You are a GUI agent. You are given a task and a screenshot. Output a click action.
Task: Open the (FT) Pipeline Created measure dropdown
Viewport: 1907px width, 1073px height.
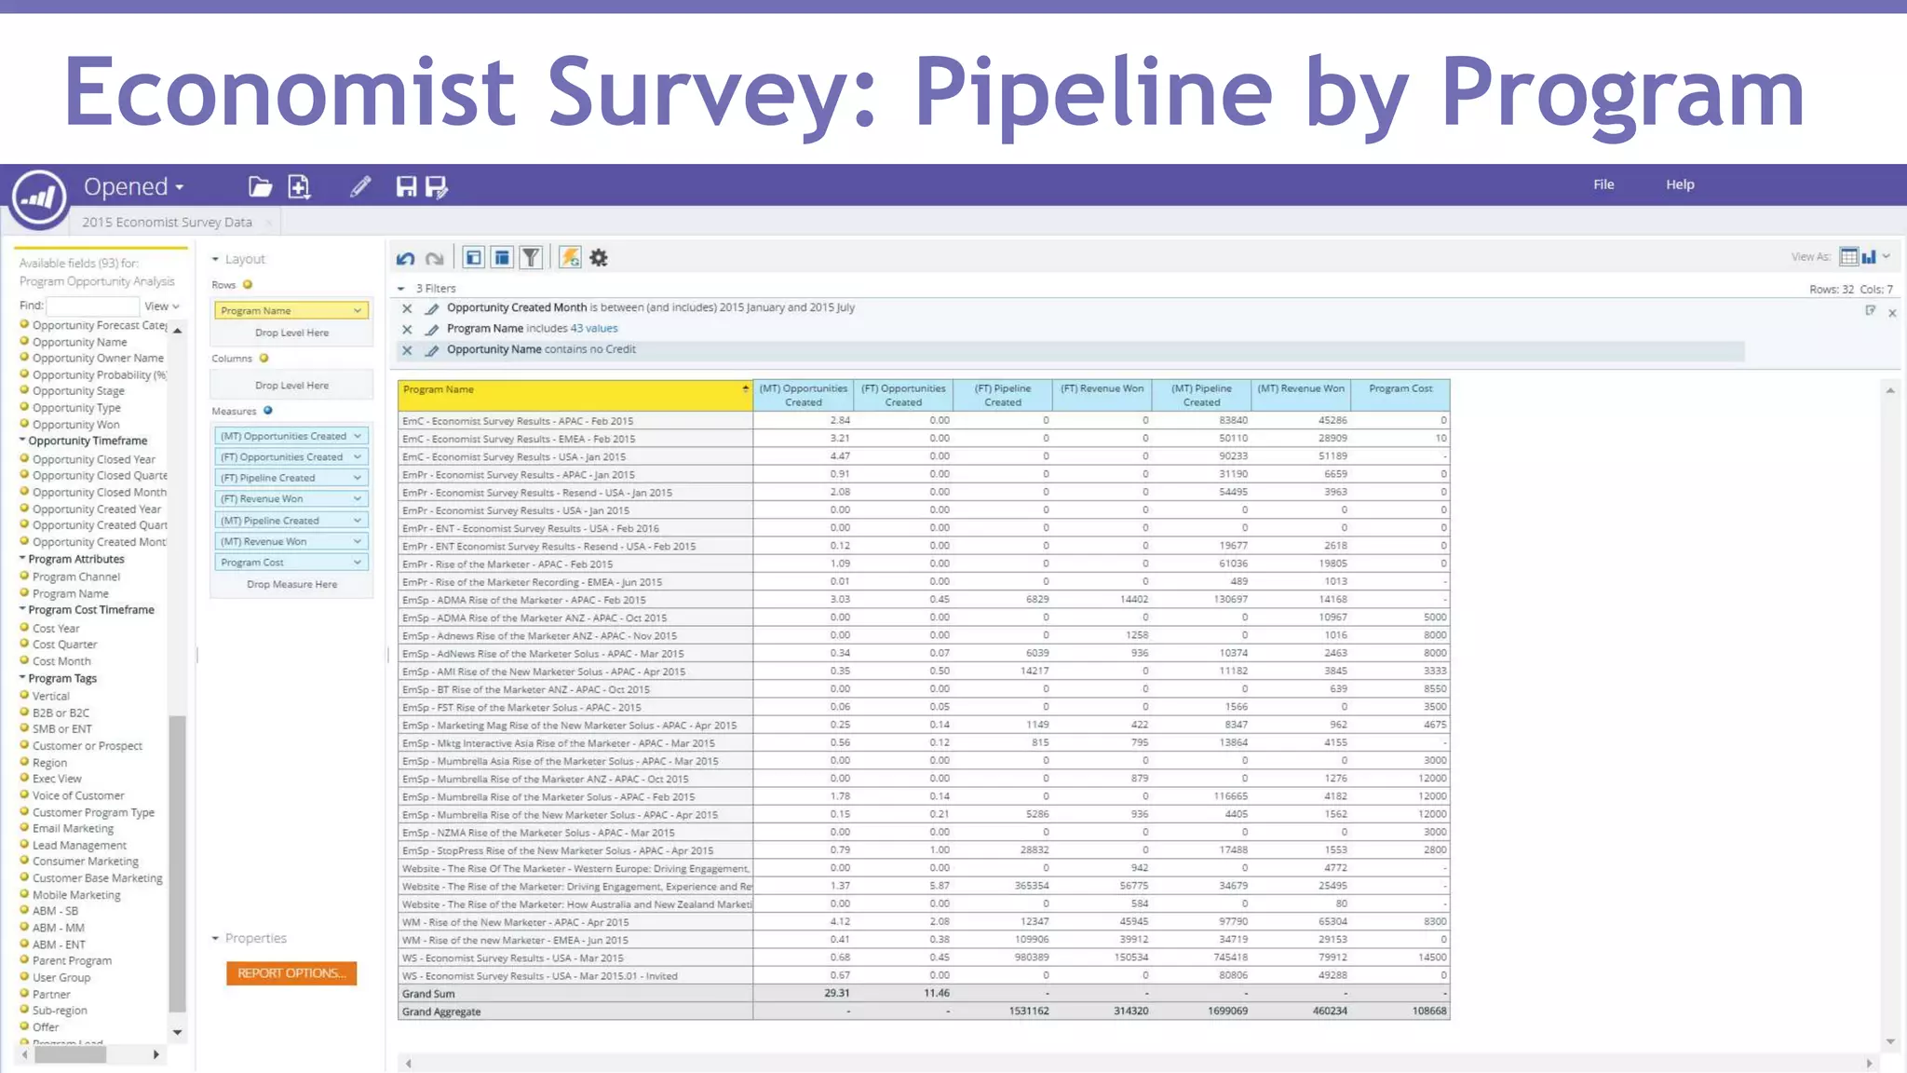pyautogui.click(x=358, y=478)
